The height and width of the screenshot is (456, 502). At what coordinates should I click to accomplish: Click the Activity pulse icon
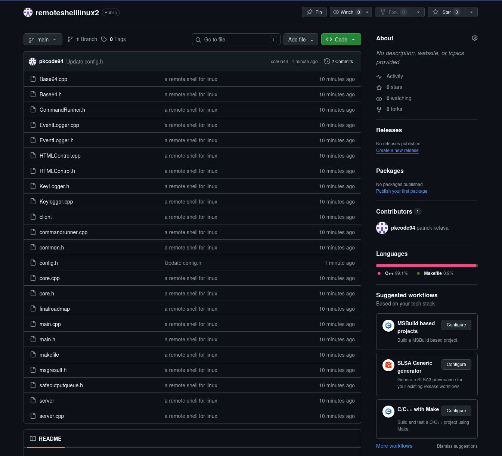click(x=379, y=77)
